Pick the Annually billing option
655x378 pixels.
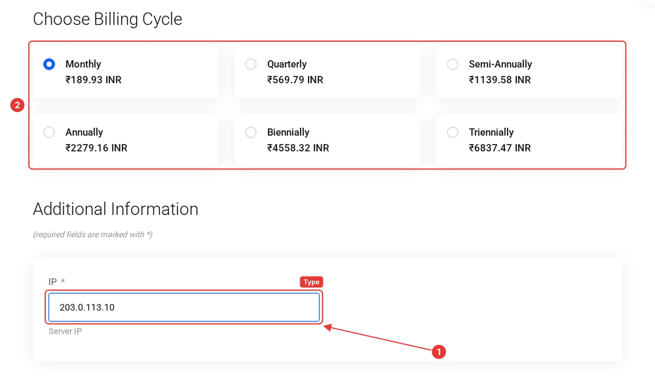(x=49, y=132)
